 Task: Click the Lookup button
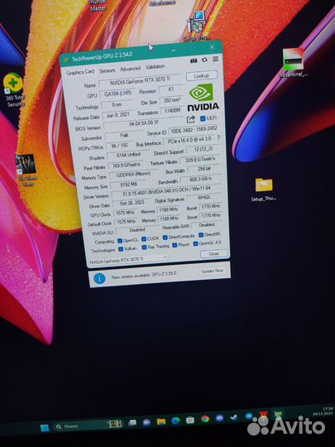[202, 76]
